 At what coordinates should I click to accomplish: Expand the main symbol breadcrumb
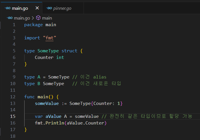coord(47,18)
